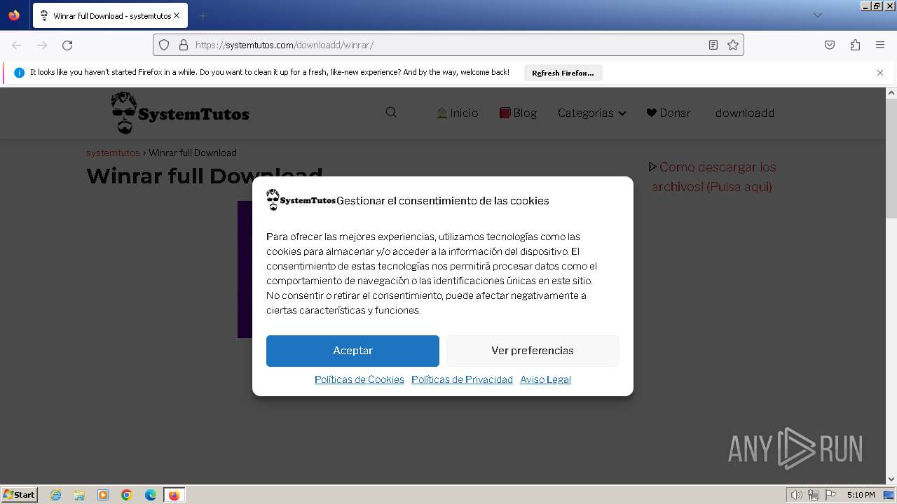Open Políticas de Cookies link
Screen dimensions: 897x504
coord(360,379)
